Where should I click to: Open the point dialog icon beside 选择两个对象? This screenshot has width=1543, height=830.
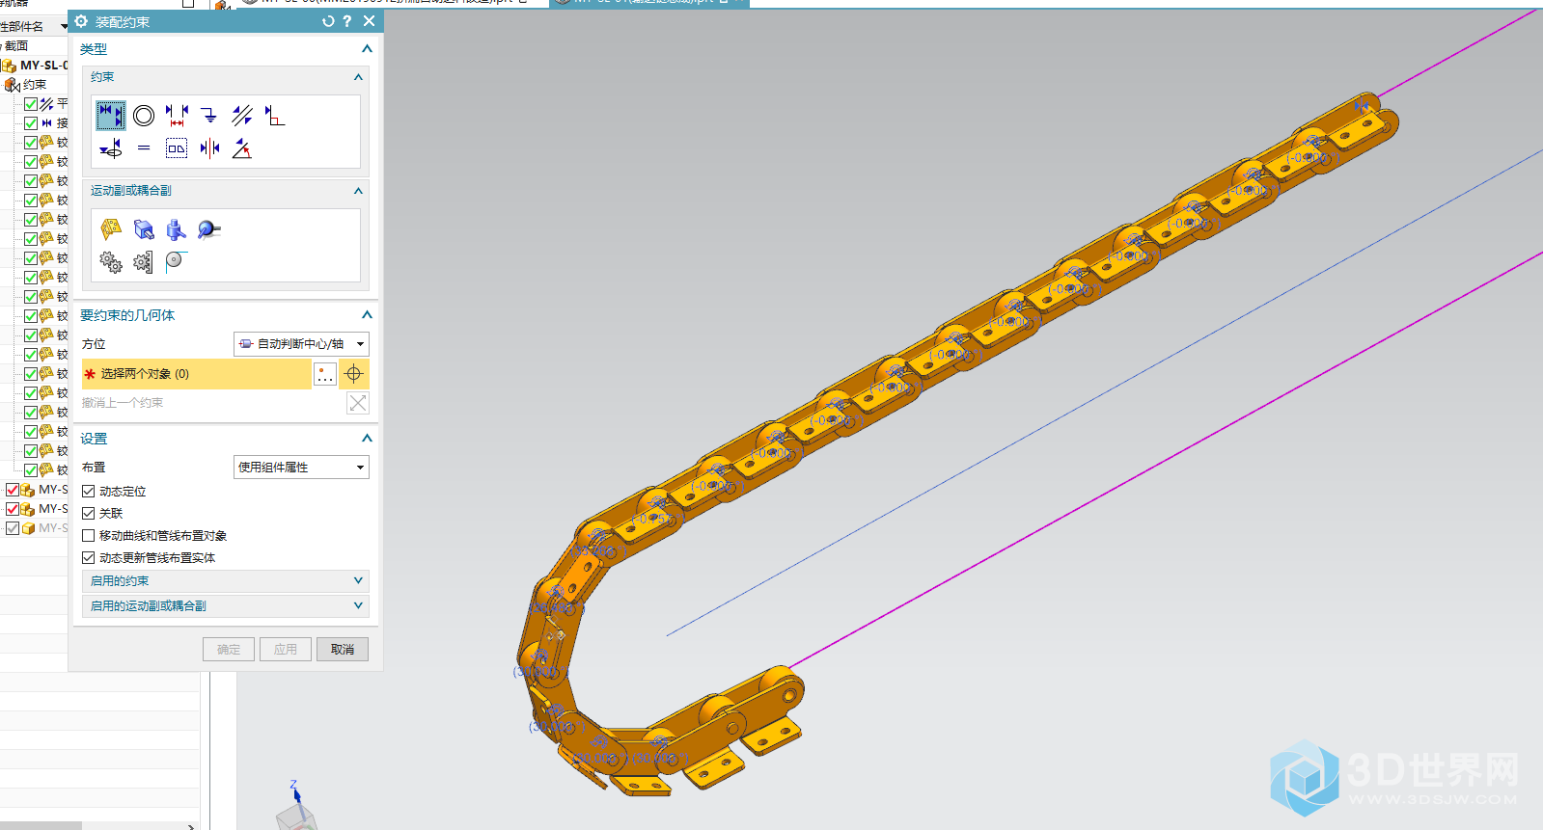coord(325,374)
